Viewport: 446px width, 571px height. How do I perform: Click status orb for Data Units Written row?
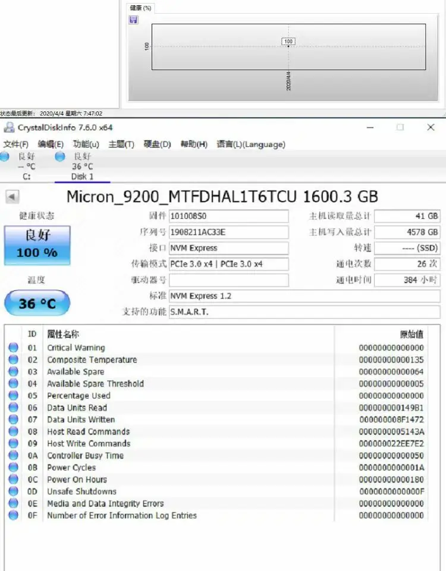(14, 419)
